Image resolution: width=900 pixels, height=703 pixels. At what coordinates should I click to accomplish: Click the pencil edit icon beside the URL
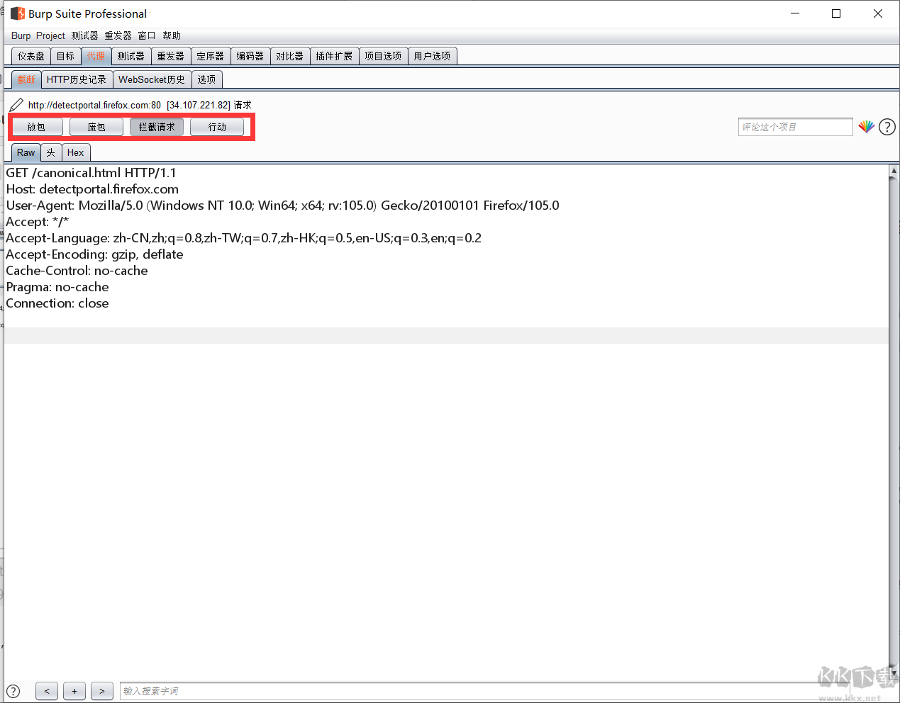tap(16, 104)
